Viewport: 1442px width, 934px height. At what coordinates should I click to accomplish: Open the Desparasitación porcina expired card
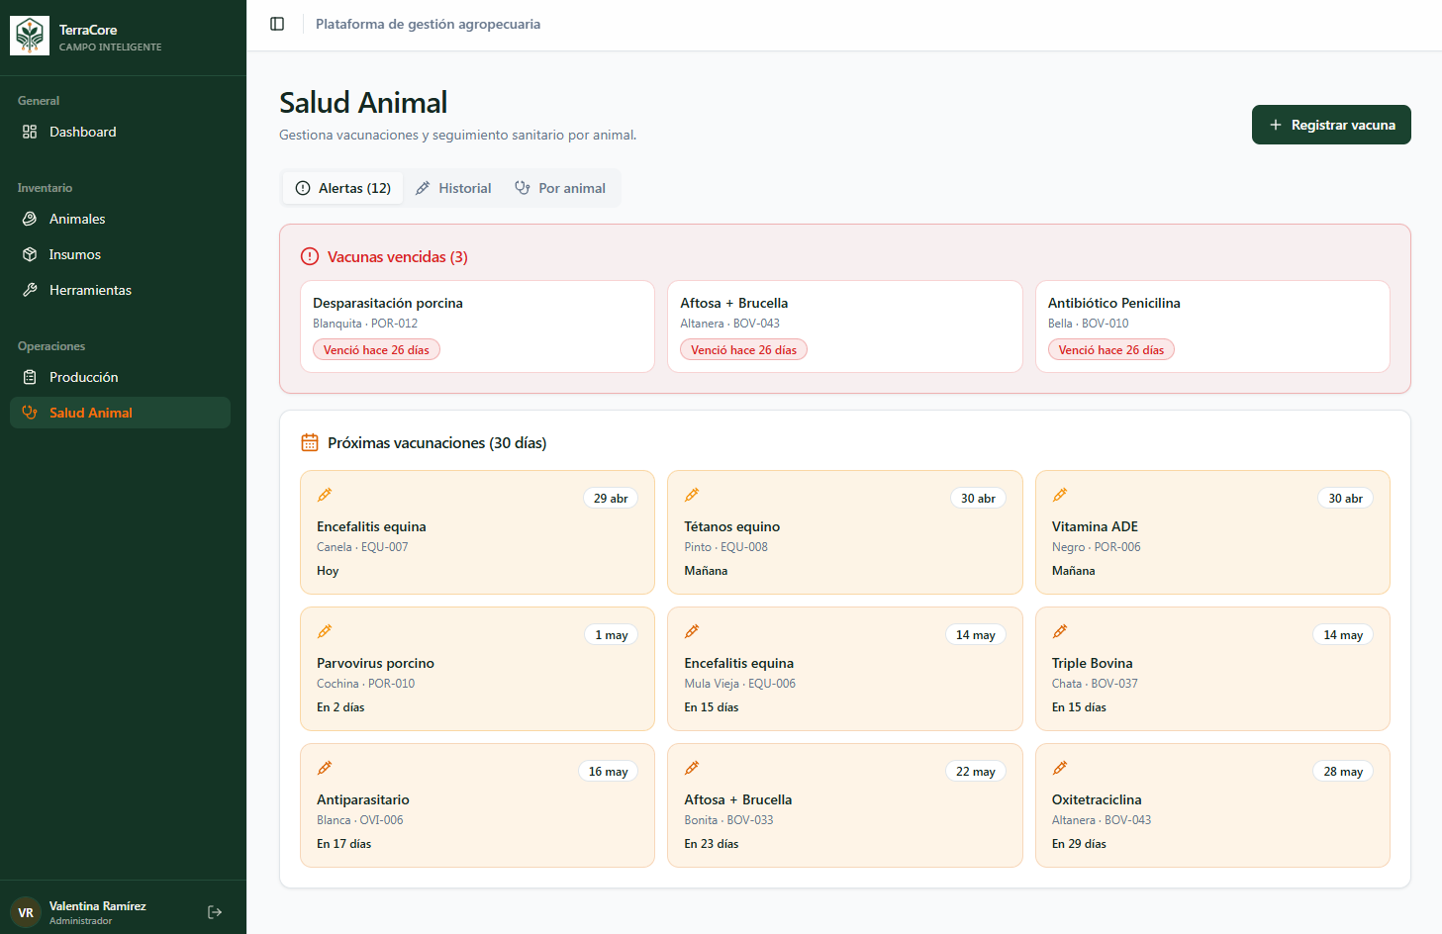tap(477, 327)
